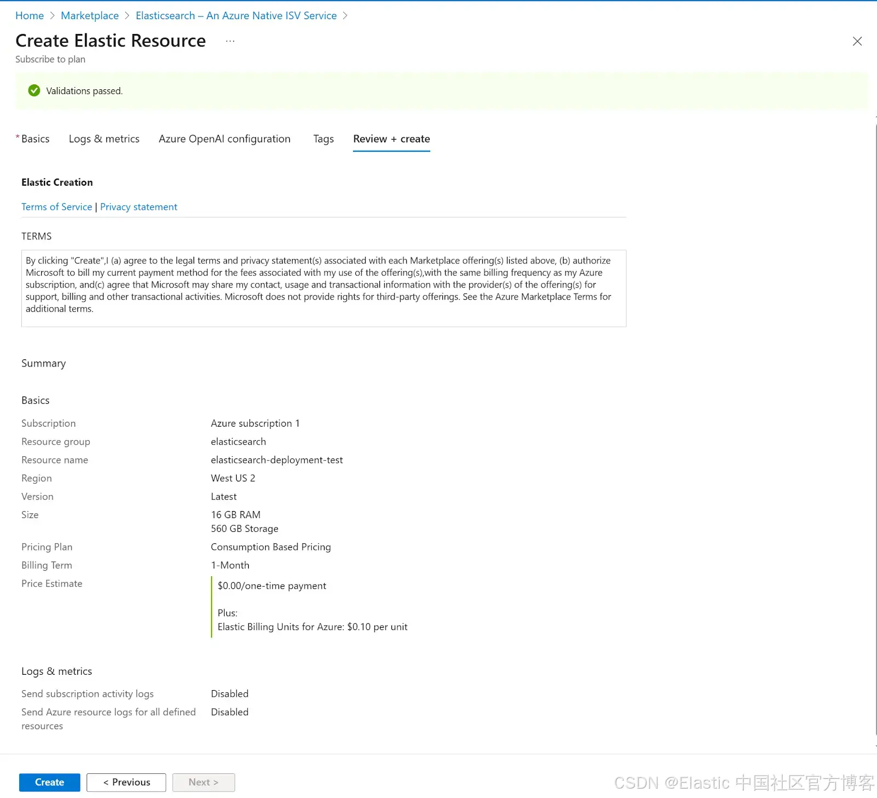Screen dimensions: 877x798
Task: Switch to the Basics tab
Action: point(35,139)
